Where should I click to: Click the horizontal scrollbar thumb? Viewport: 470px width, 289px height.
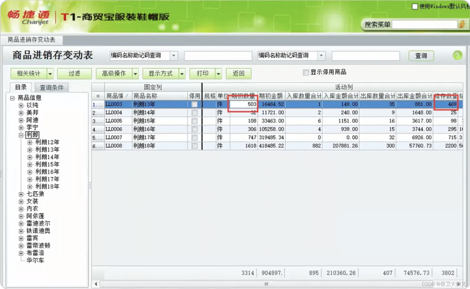pos(266,284)
